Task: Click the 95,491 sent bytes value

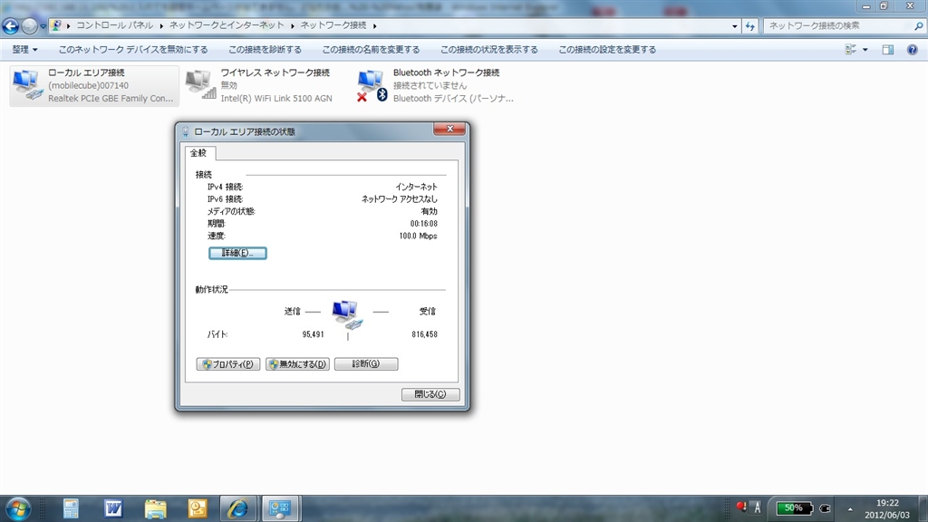Action: coord(313,334)
